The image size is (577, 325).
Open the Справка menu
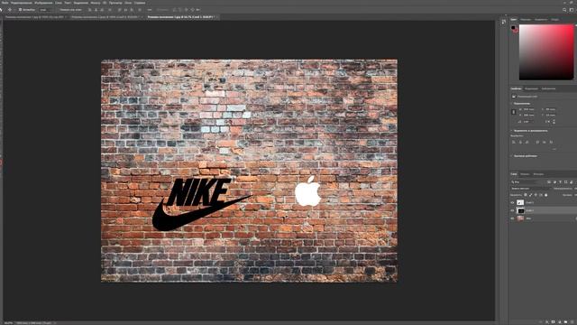140,3
